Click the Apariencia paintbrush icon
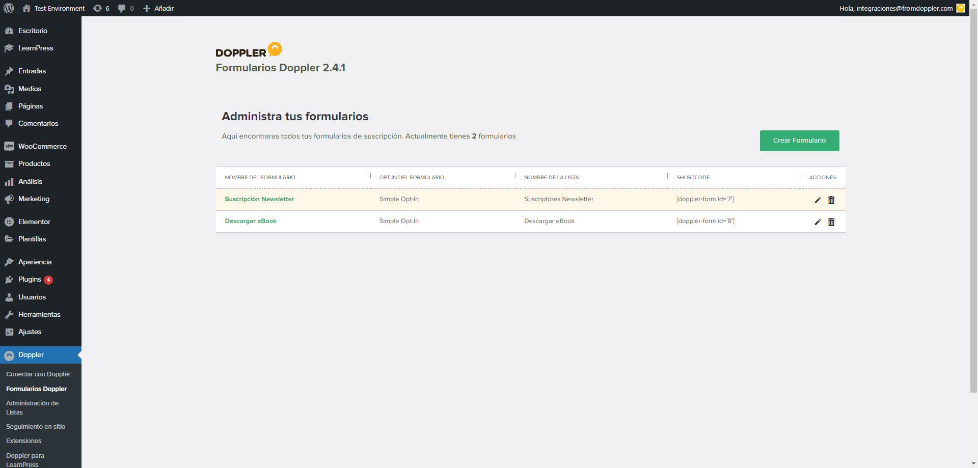978x468 pixels. pyautogui.click(x=9, y=262)
